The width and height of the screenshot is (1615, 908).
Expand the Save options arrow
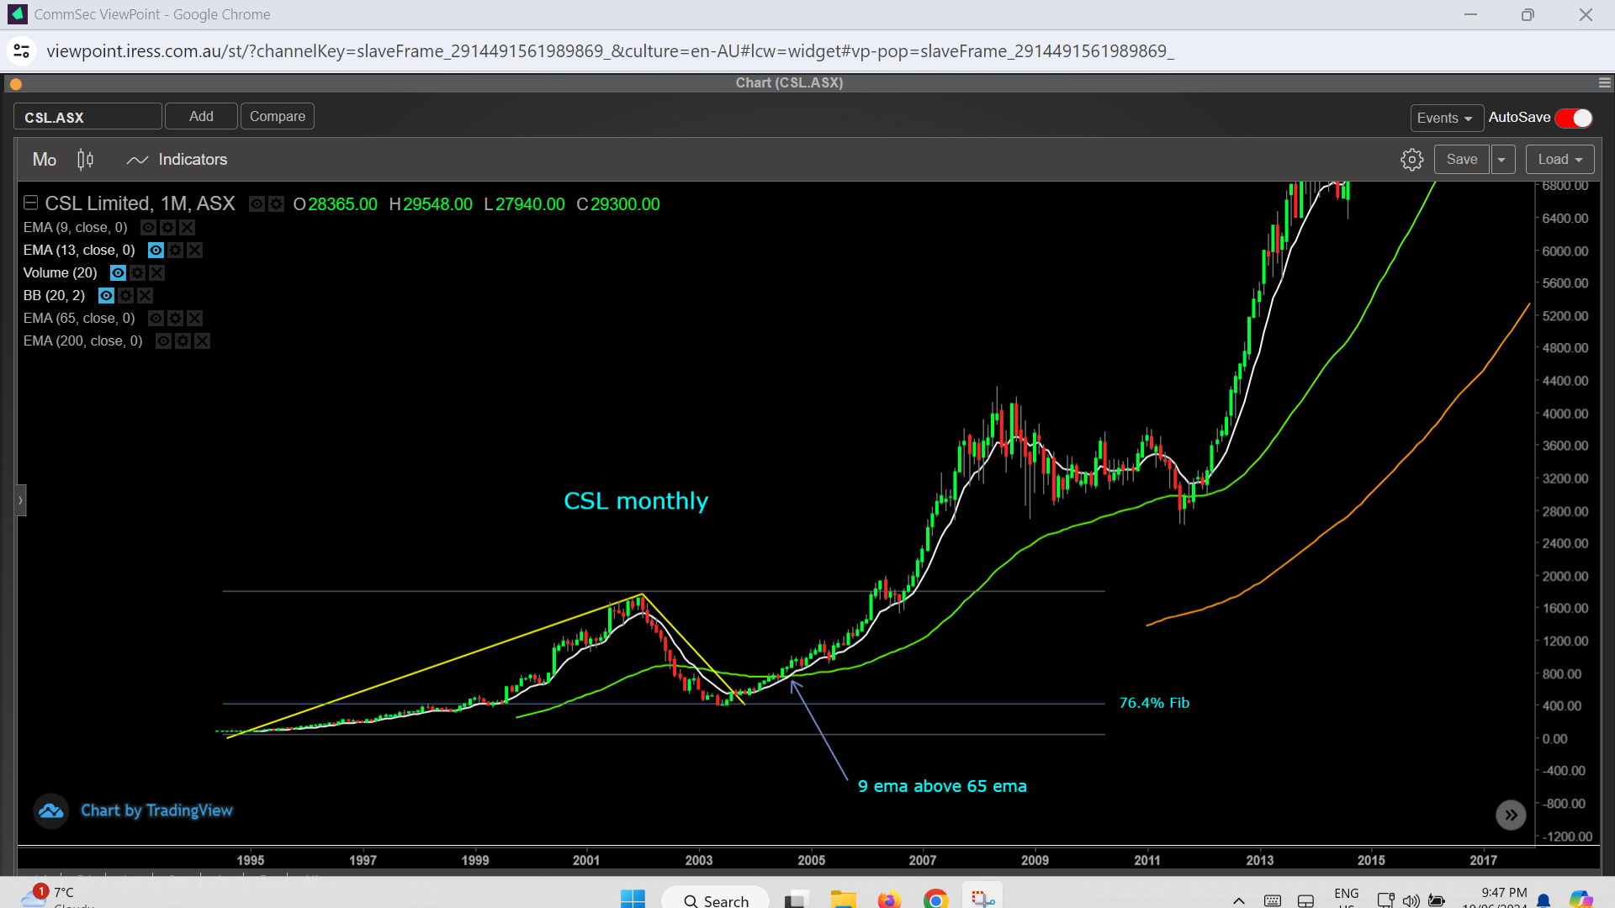[1502, 160]
